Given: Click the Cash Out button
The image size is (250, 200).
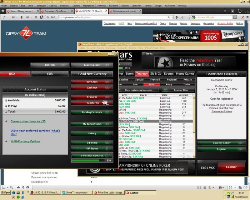Looking at the screenshot, I should click(x=92, y=88).
